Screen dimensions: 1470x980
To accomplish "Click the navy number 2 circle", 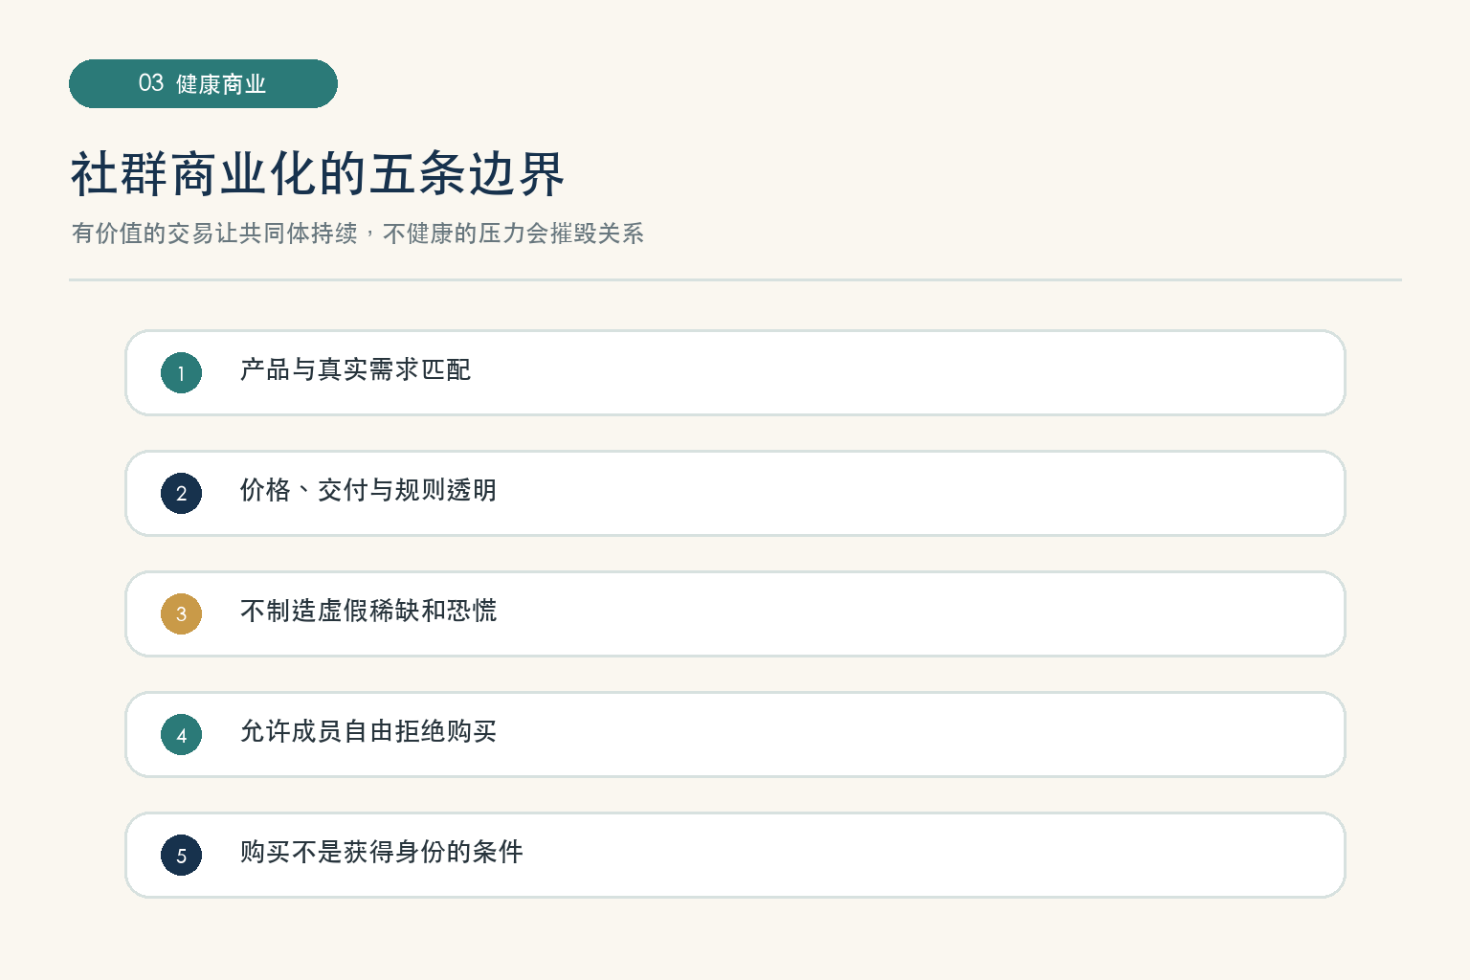I will click(x=181, y=494).
